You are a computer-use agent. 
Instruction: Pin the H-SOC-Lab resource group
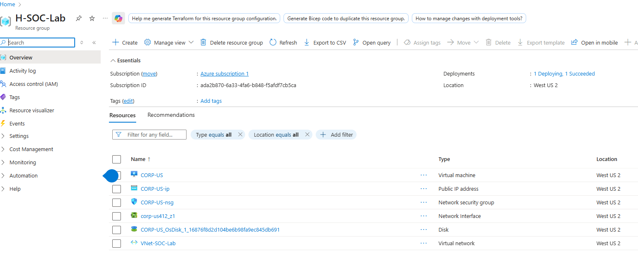78,18
